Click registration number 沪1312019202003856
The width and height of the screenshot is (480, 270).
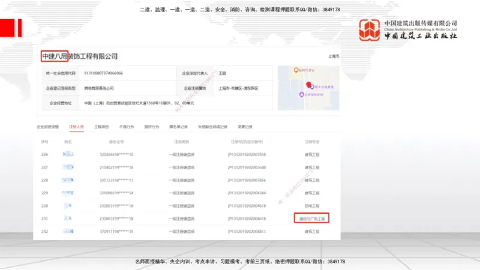[x=247, y=181]
